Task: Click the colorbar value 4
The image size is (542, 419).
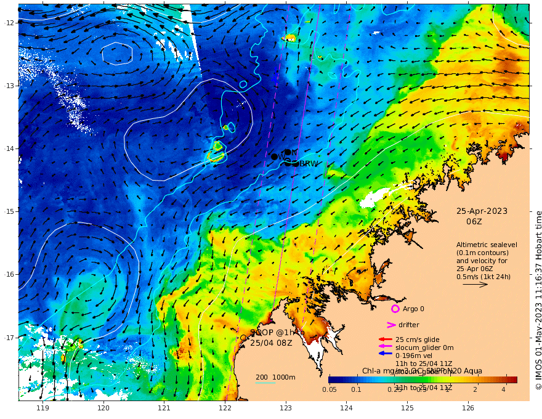Action: coord(503,389)
